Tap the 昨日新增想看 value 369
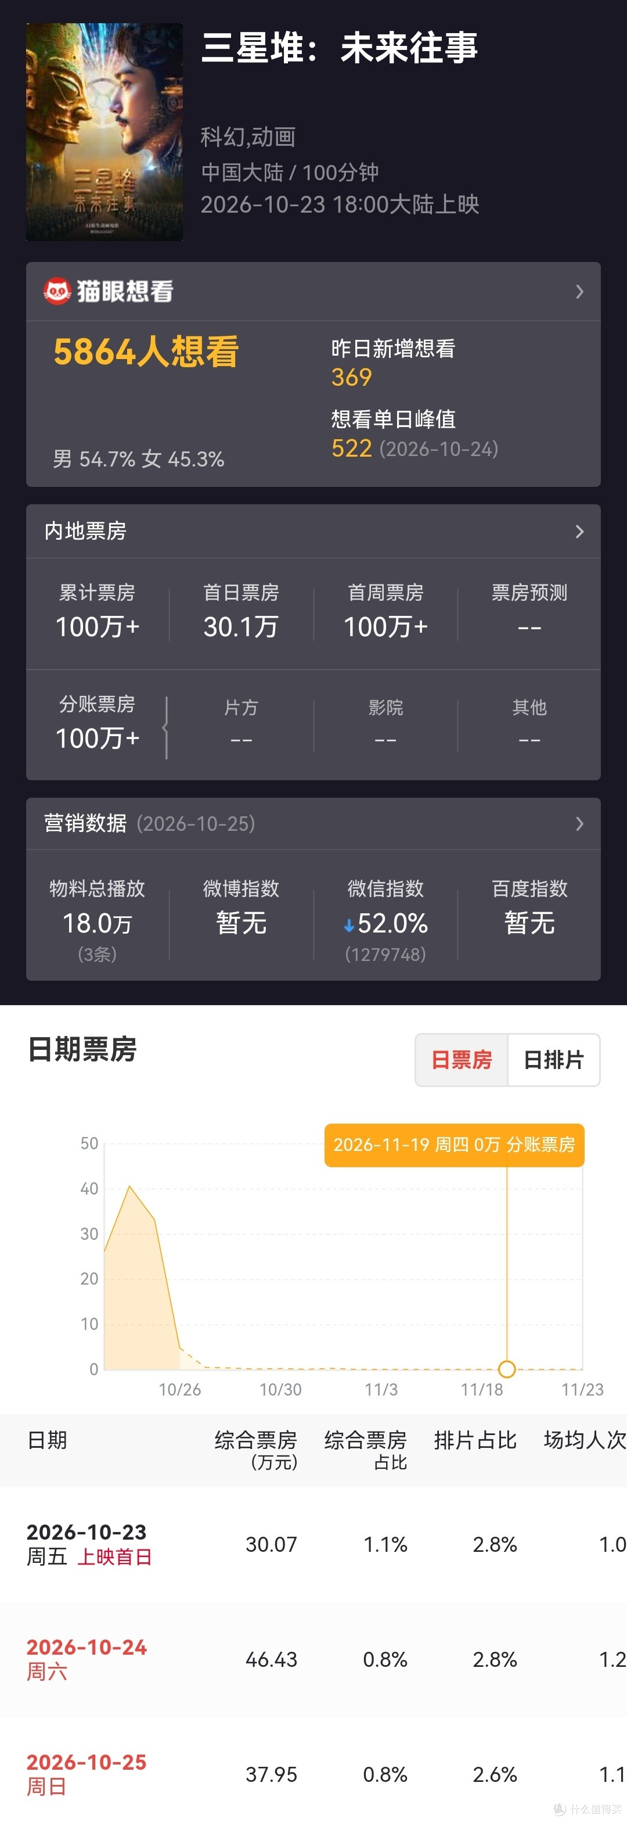Image resolution: width=627 pixels, height=1822 pixels. pyautogui.click(x=351, y=377)
